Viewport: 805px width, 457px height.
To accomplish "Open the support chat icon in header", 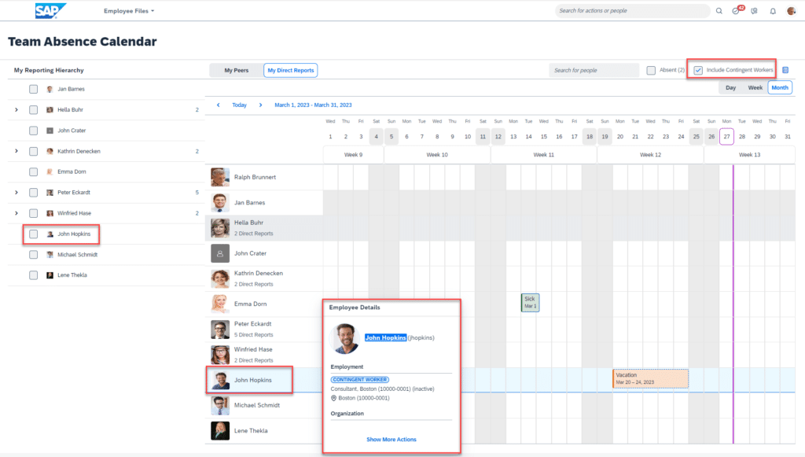I will pyautogui.click(x=755, y=11).
